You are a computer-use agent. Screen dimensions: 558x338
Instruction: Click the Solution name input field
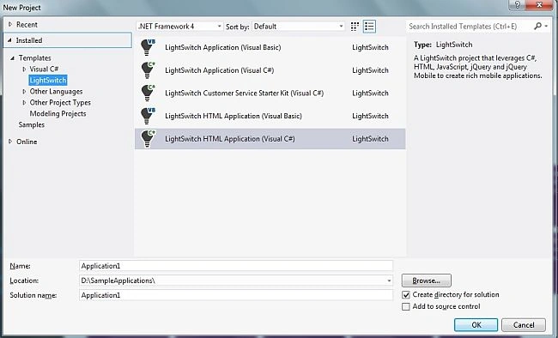[x=236, y=295]
